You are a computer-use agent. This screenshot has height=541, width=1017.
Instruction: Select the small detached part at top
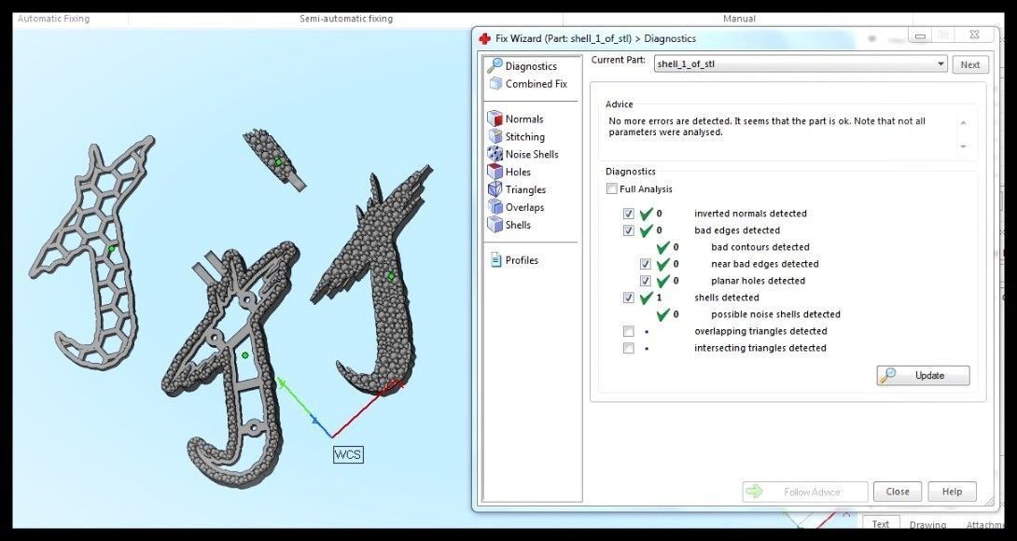pos(275,160)
